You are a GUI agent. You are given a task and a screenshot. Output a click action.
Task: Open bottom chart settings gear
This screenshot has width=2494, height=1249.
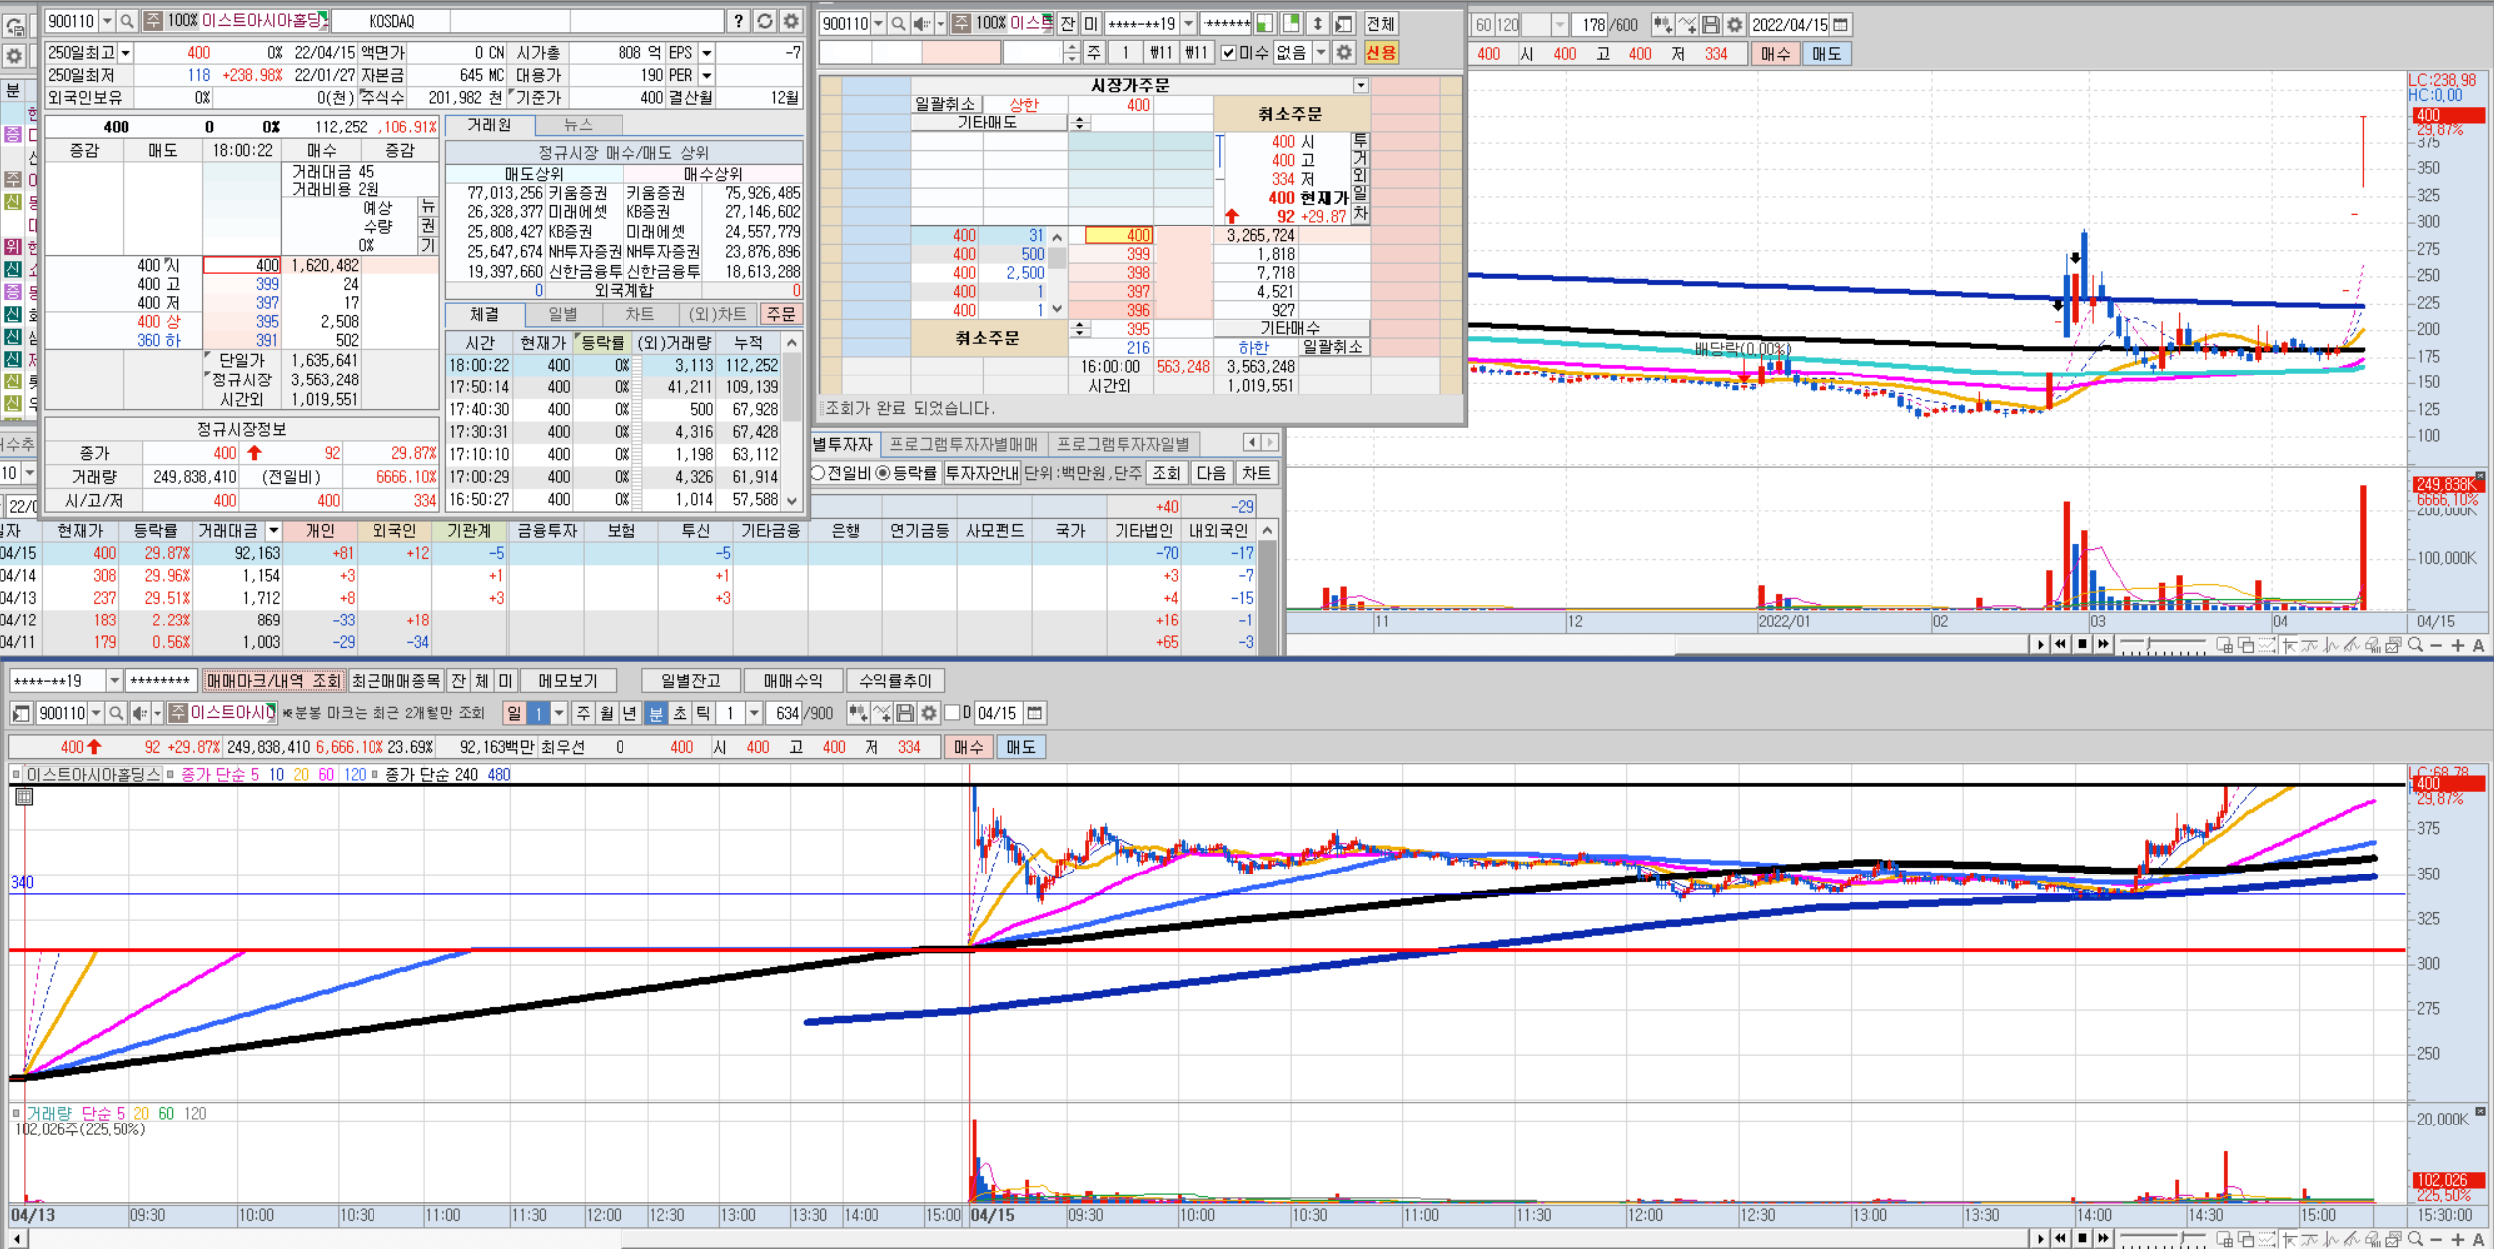coord(929,713)
